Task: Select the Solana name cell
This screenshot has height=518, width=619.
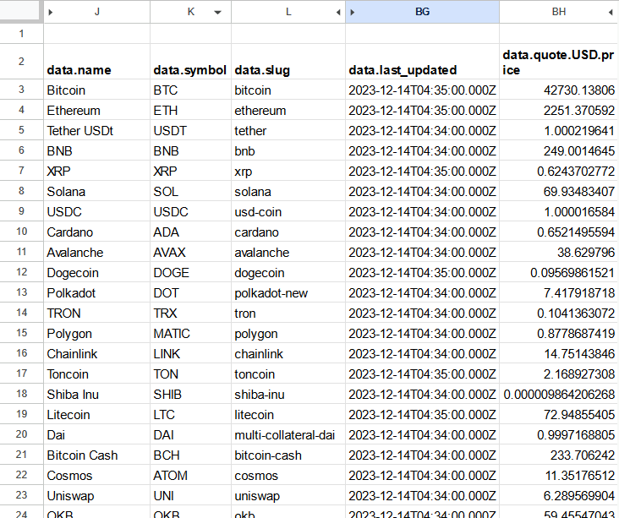Action: [x=96, y=192]
